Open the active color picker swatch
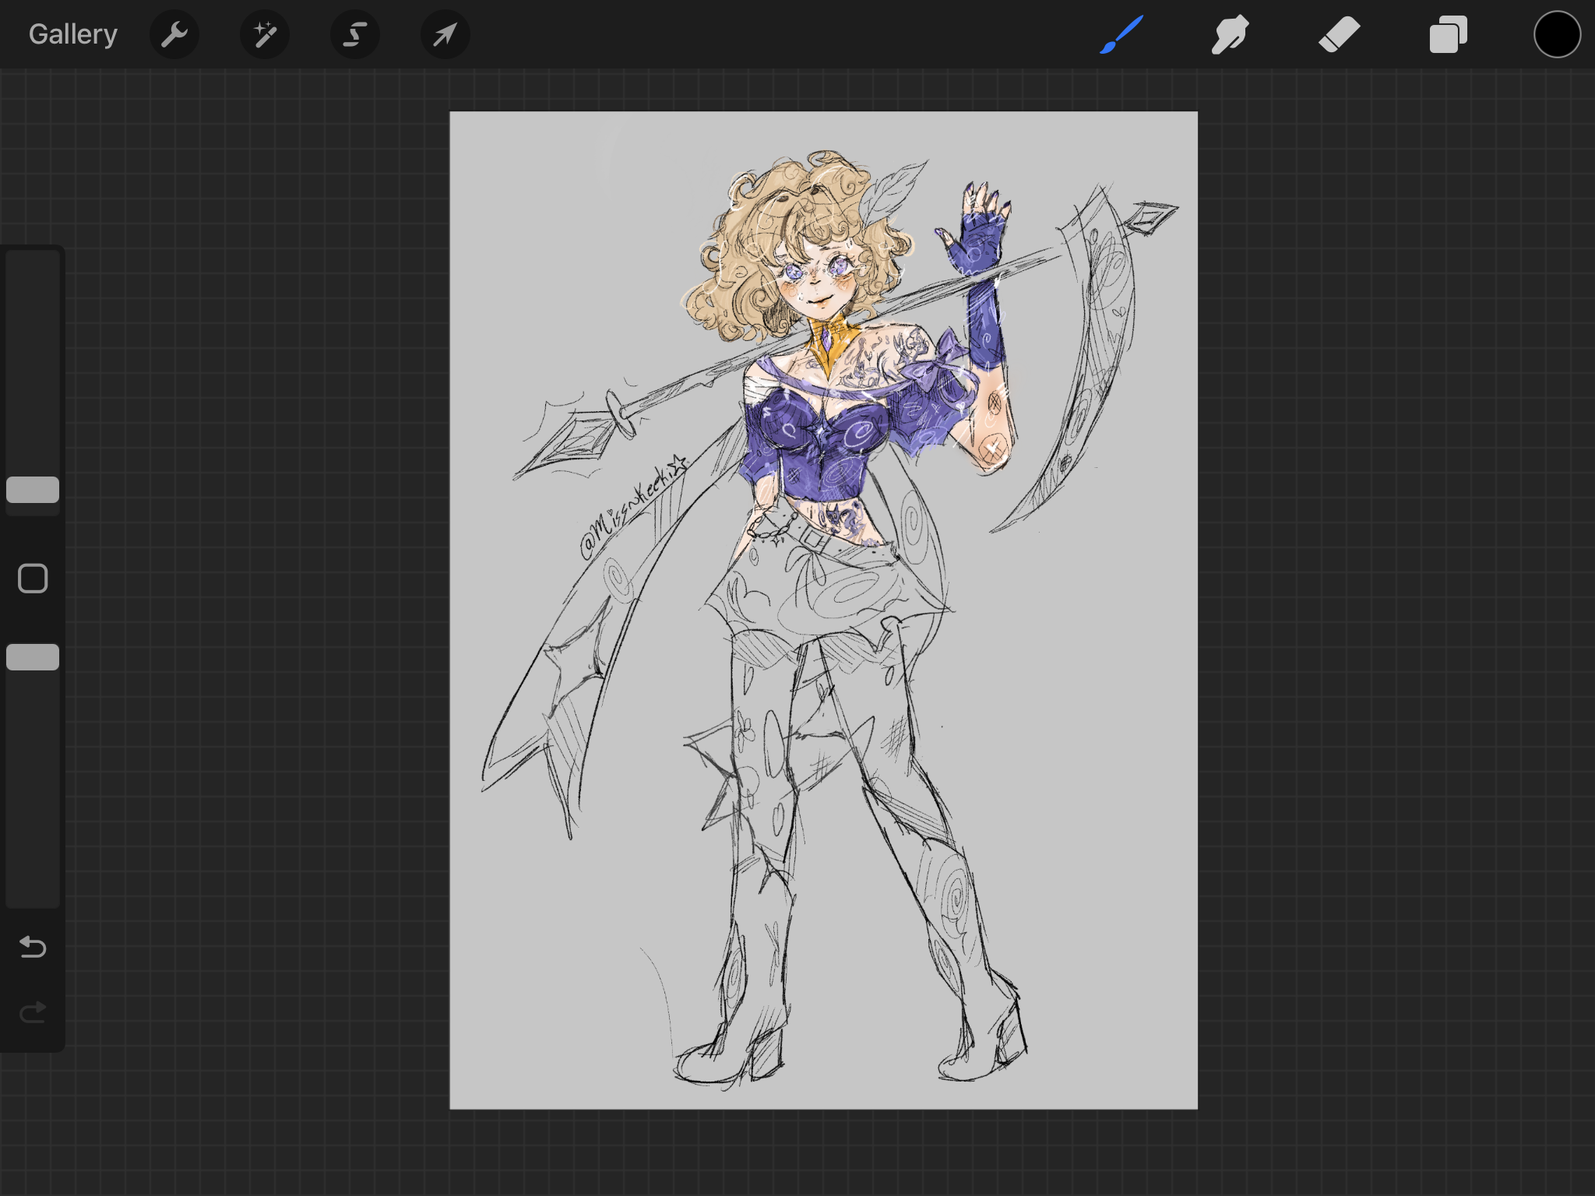Screen dimensions: 1595x1196 [1557, 34]
